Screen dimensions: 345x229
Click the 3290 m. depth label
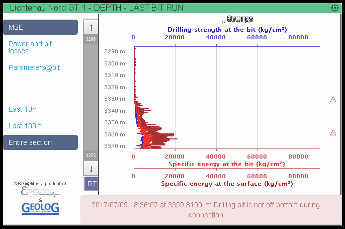116,51
